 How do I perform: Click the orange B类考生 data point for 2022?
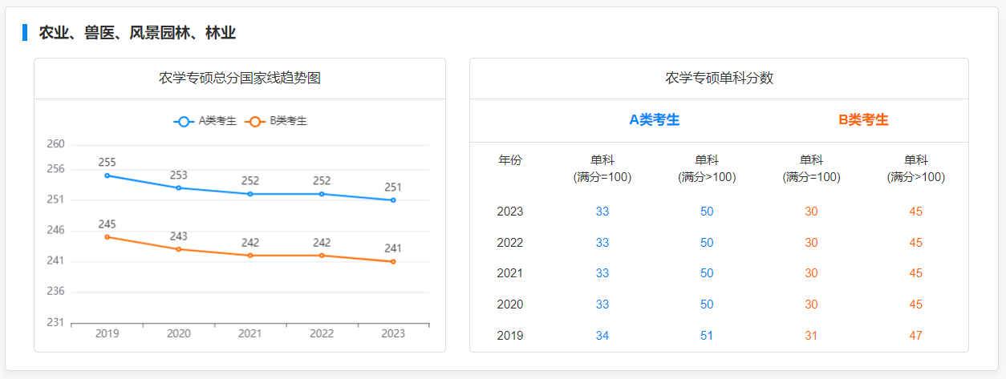tap(322, 256)
